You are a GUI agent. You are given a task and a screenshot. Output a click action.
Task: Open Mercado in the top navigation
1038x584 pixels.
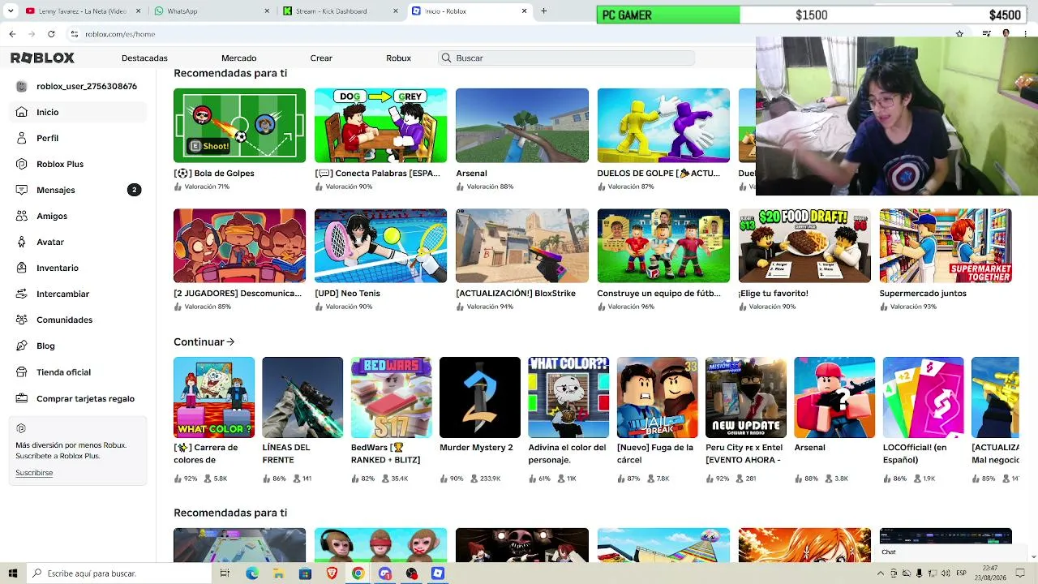coord(238,58)
